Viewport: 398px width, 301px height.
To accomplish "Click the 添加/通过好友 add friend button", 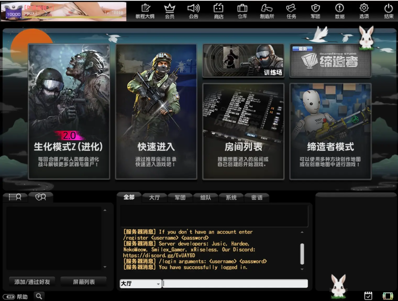I will (x=32, y=282).
